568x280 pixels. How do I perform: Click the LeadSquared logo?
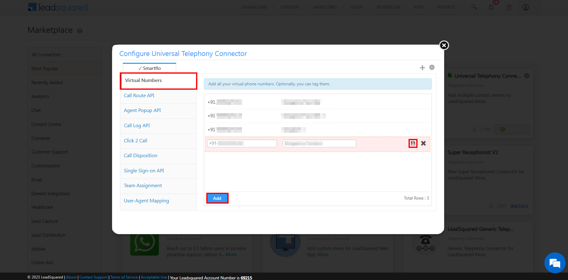(58, 7)
